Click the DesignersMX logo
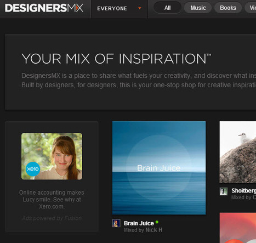 click(44, 8)
